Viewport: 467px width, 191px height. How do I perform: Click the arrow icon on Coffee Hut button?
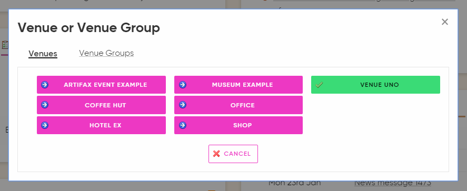(45, 105)
